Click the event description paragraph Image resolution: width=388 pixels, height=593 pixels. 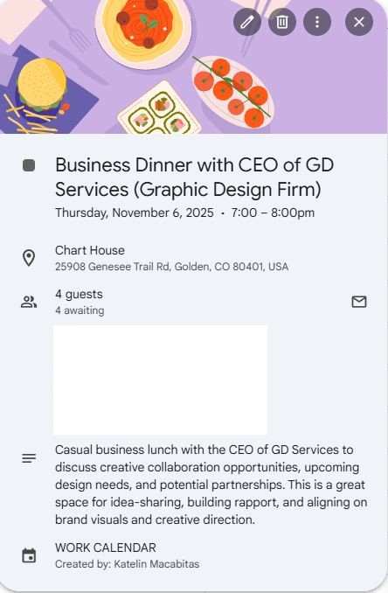(211, 485)
